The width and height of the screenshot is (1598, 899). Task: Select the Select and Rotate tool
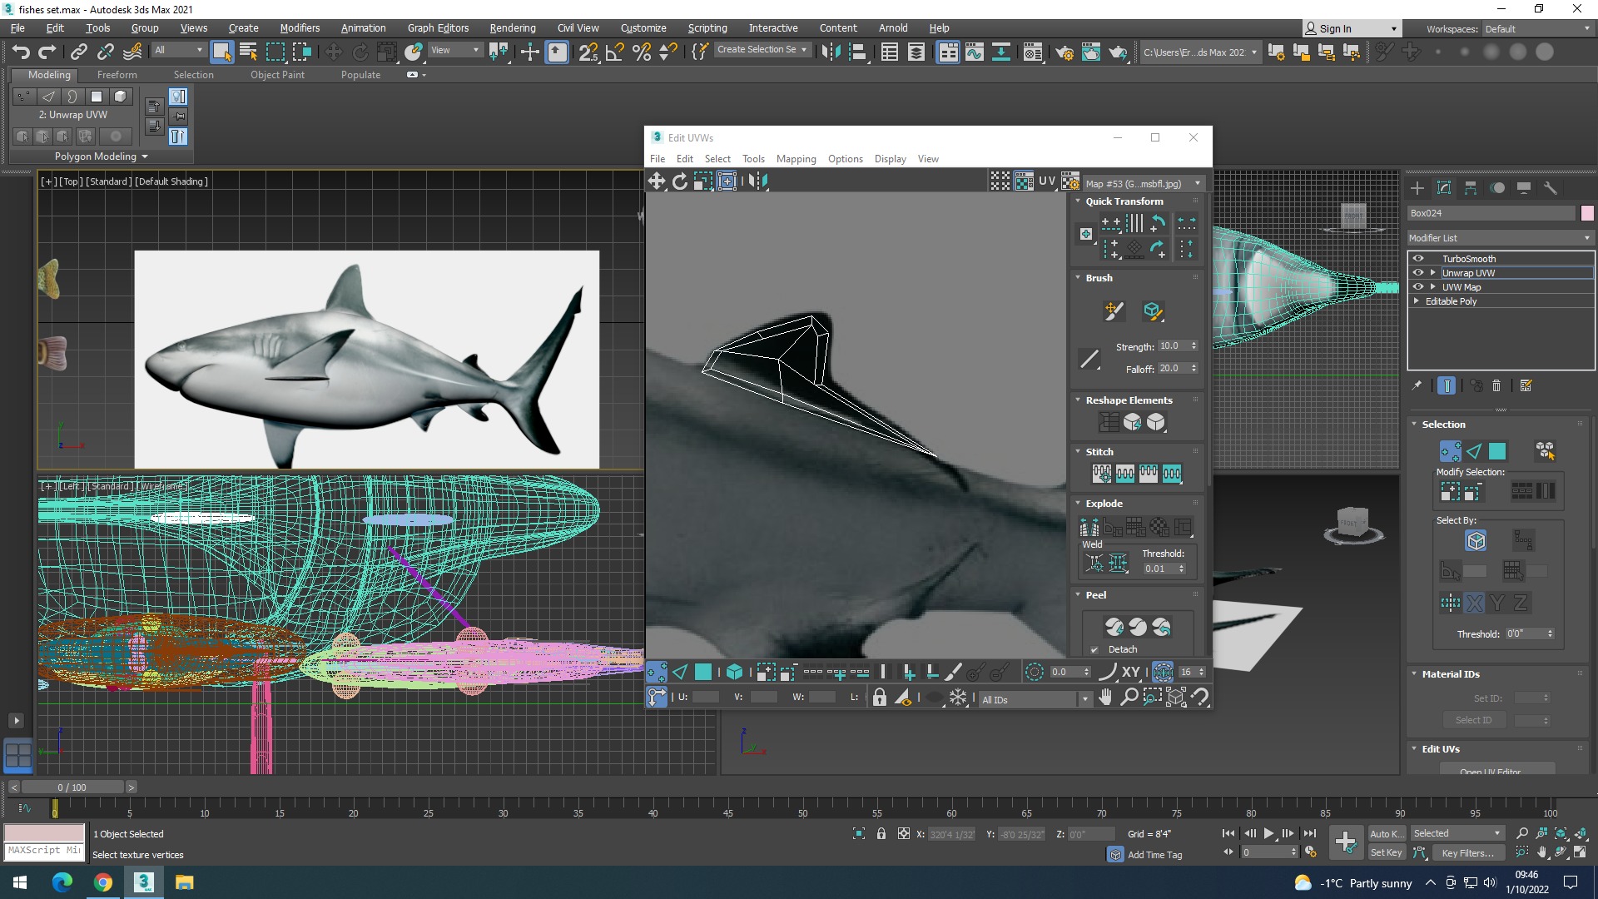click(360, 52)
